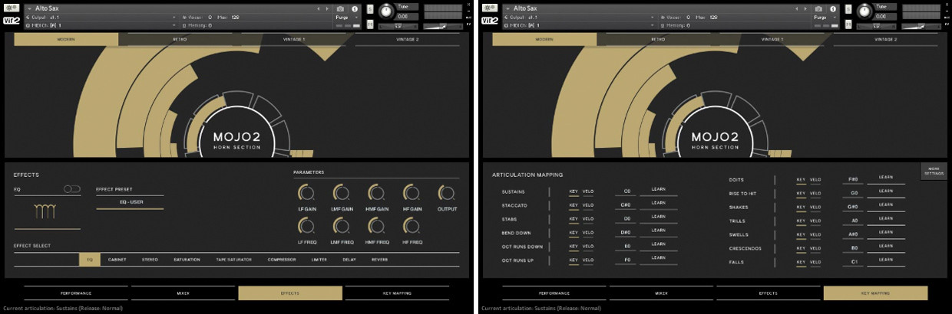Open the EQ - USER effect preset selector
The height and width of the screenshot is (314, 952).
130,201
